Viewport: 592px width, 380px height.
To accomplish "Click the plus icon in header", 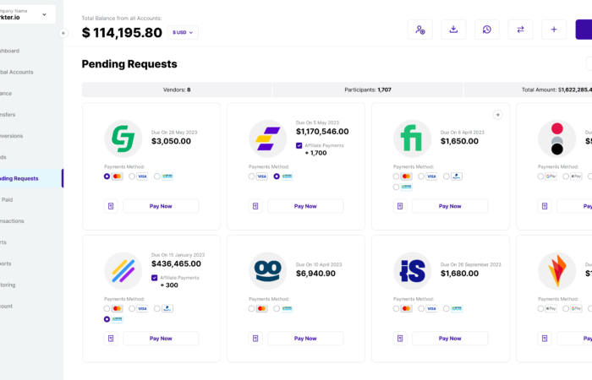I will tap(554, 30).
